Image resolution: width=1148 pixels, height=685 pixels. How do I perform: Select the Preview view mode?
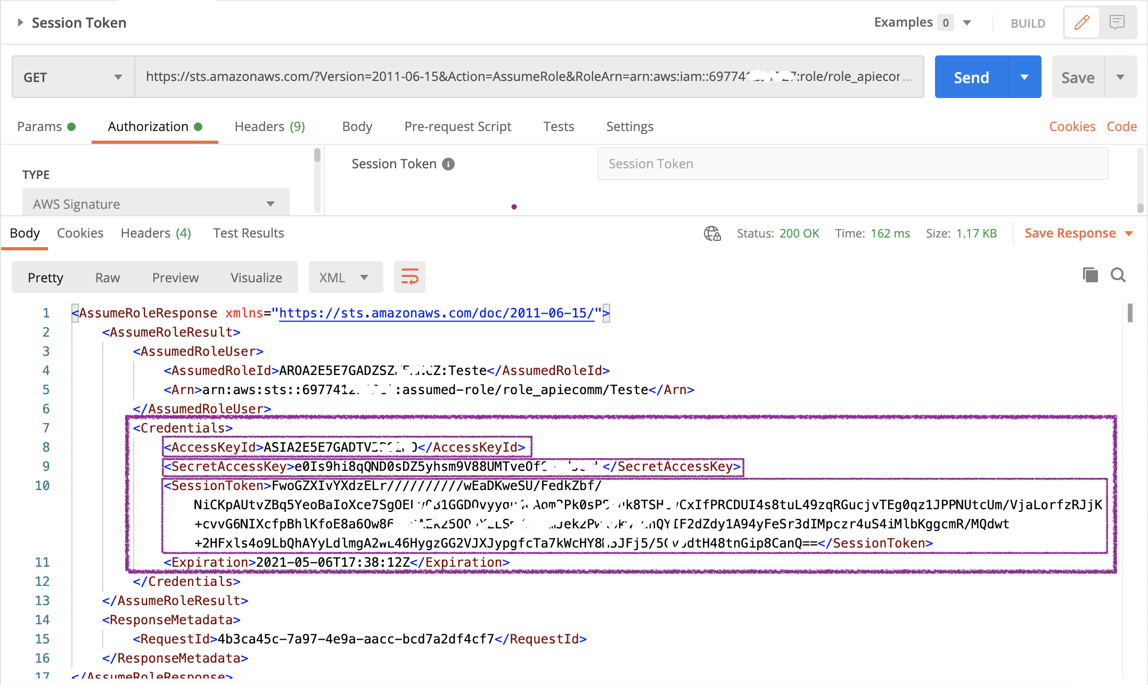pyautogui.click(x=175, y=277)
